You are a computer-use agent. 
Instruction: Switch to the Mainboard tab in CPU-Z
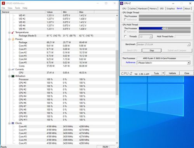[x=143, y=9]
